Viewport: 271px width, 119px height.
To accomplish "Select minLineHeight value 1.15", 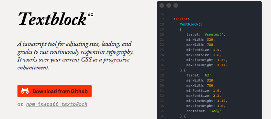I will 219,101.
